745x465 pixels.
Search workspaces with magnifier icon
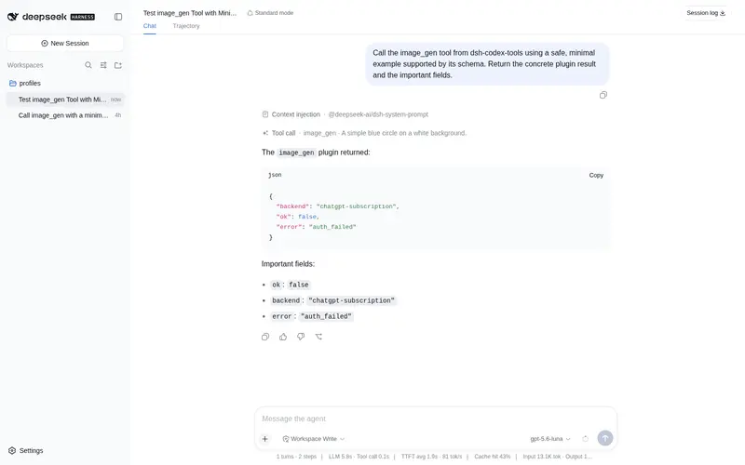pyautogui.click(x=88, y=65)
